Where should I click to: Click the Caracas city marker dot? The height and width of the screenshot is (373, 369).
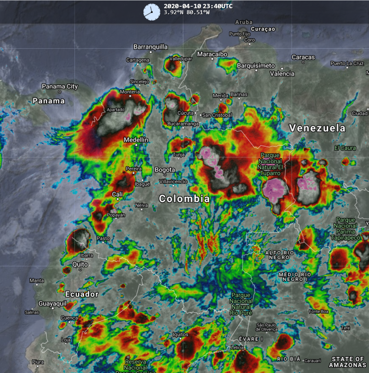[303, 62]
